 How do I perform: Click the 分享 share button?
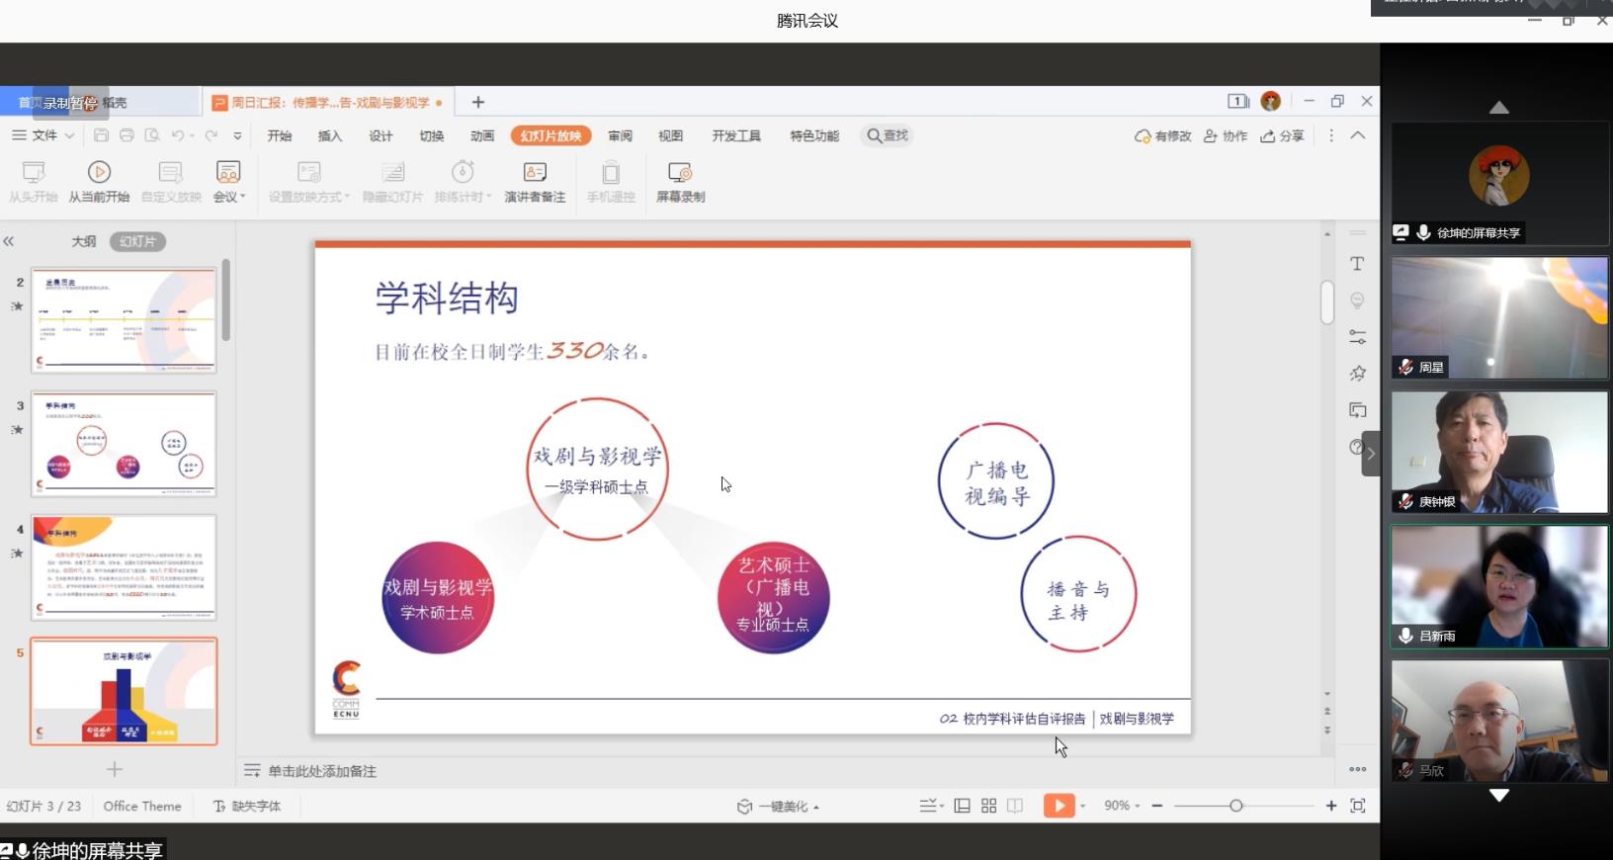1282,135
